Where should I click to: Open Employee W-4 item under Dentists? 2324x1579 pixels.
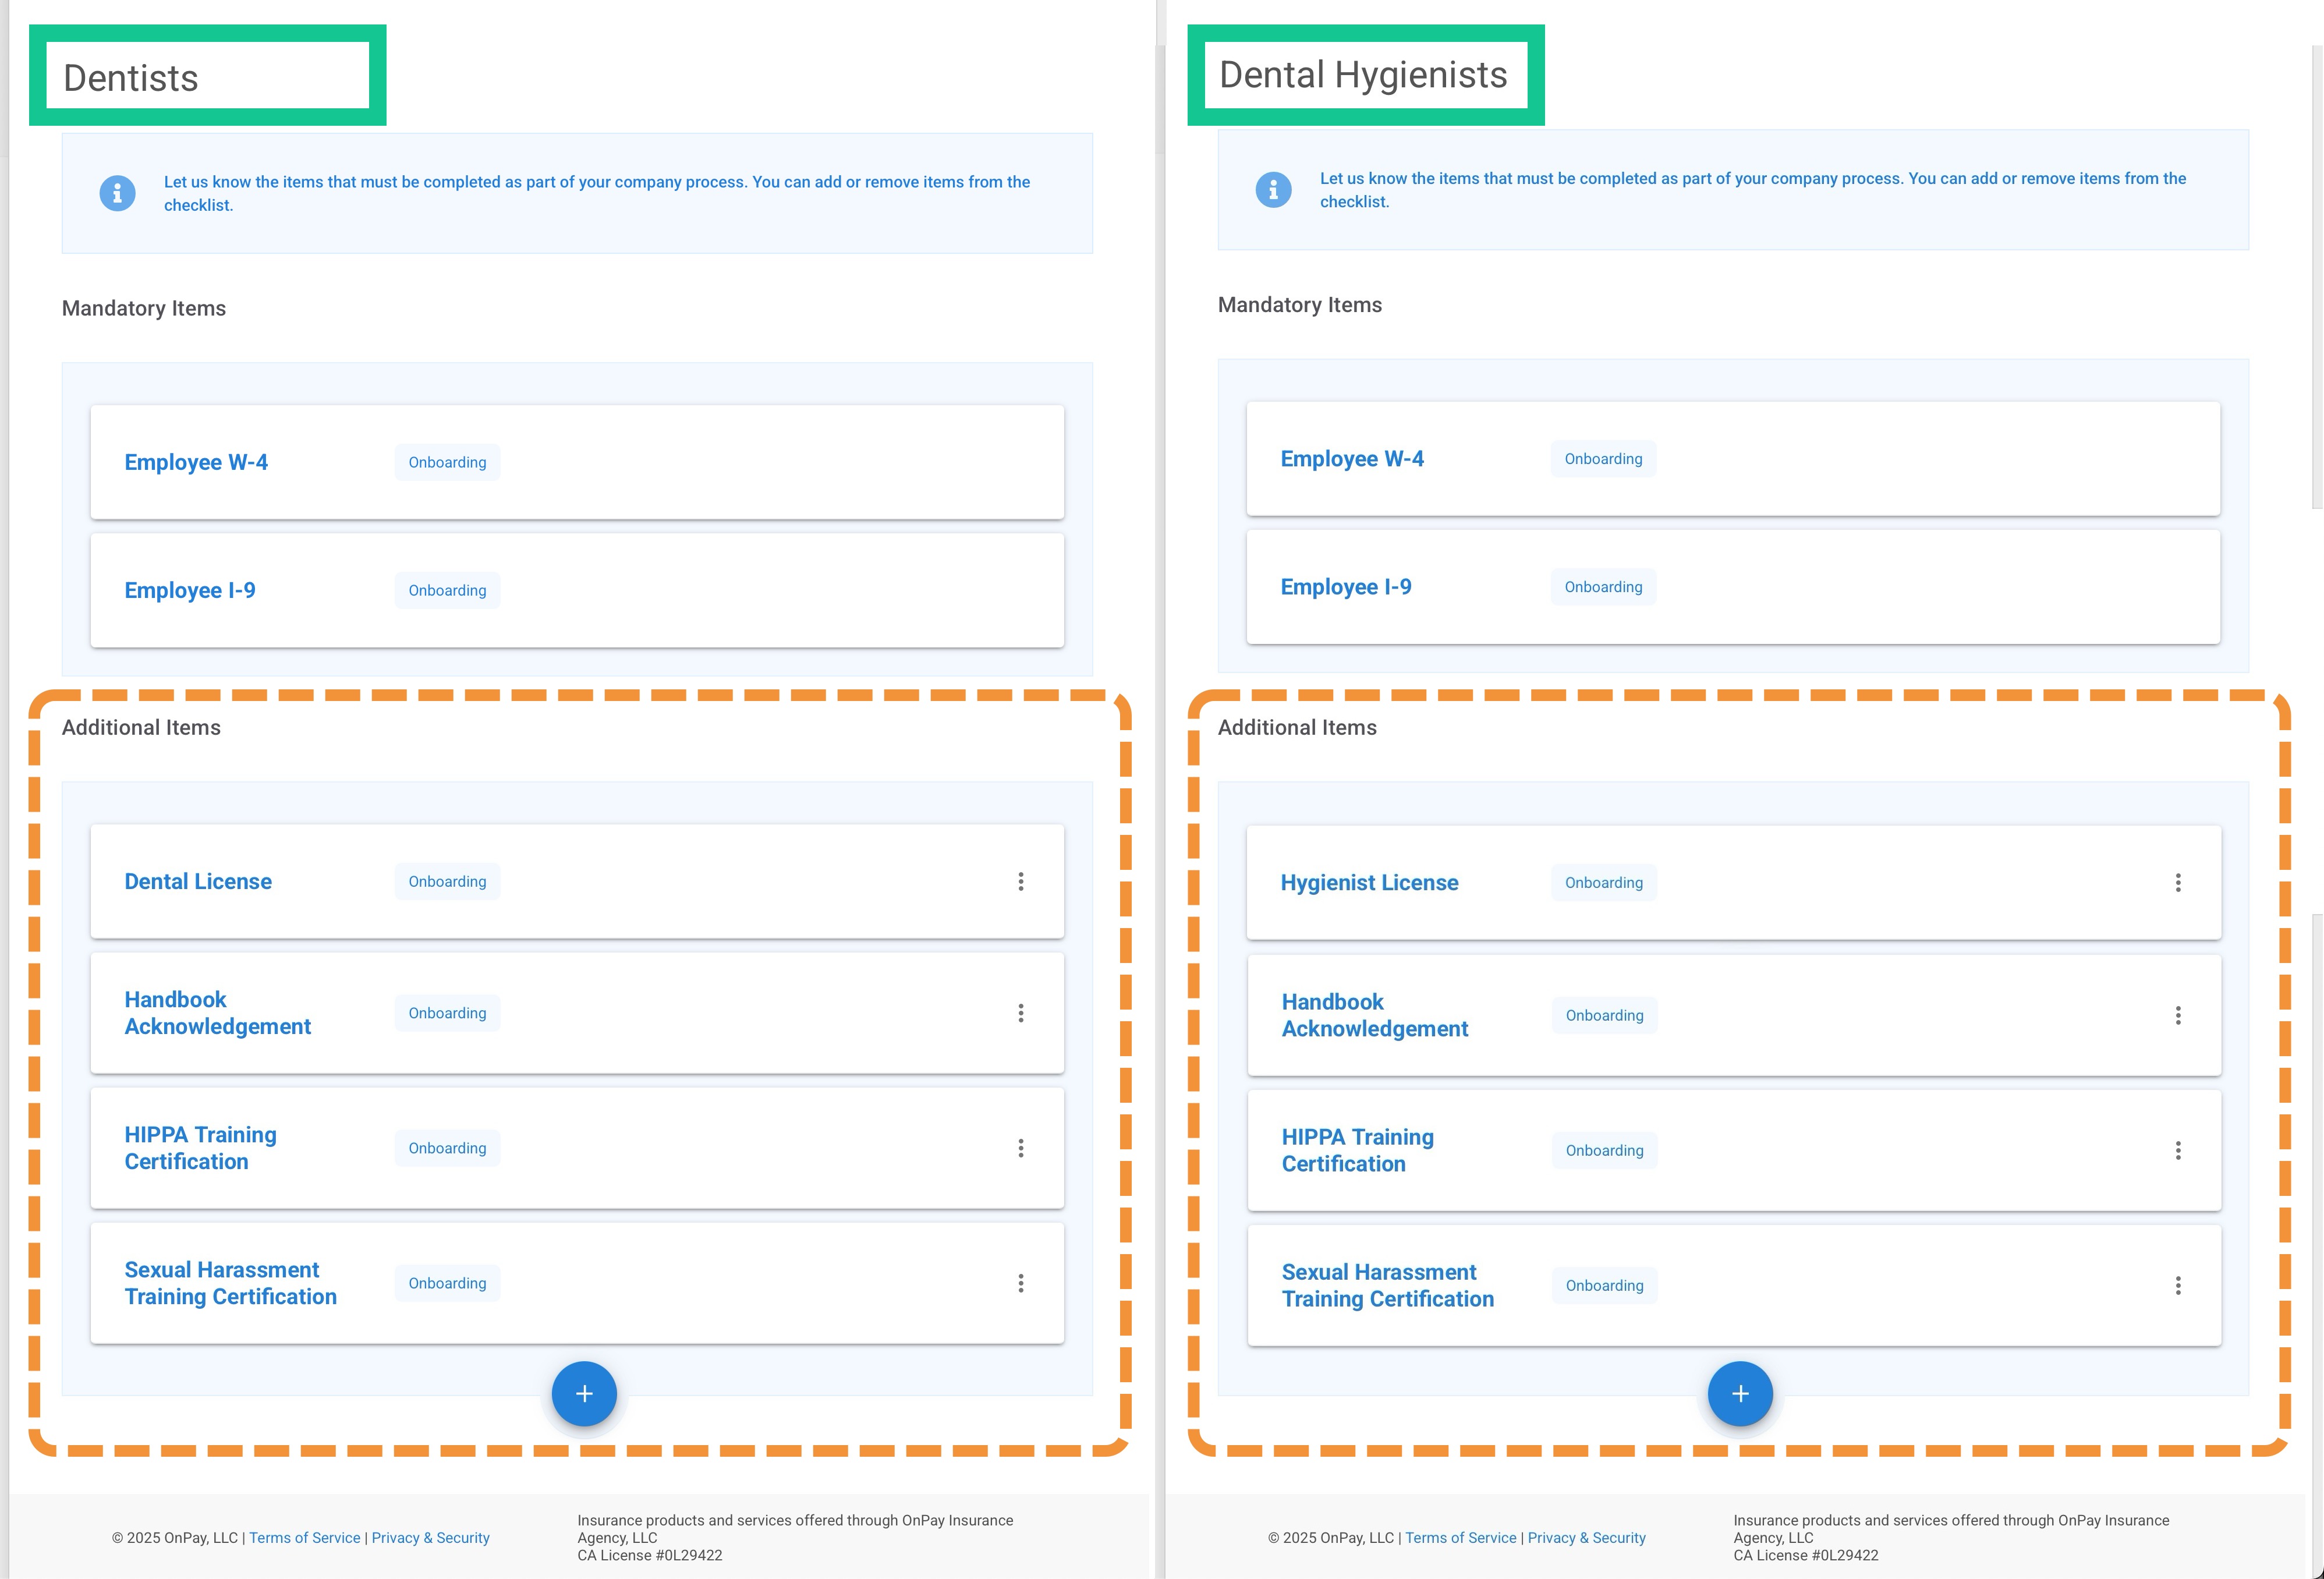pyautogui.click(x=196, y=462)
